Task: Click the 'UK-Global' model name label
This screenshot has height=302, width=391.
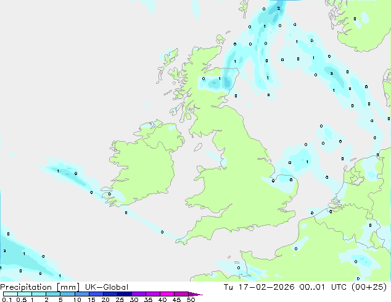Action: tap(107, 287)
